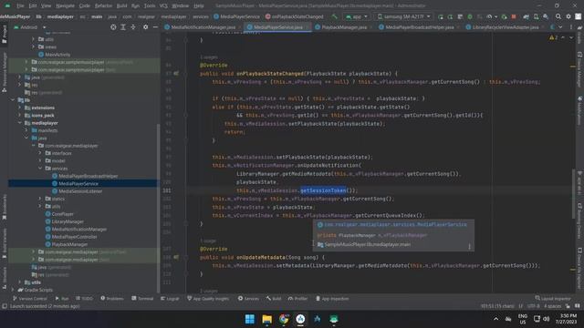Click the onPlaybackStateChanged breadcrumb
This screenshot has width=584, height=328.
tap(294, 16)
